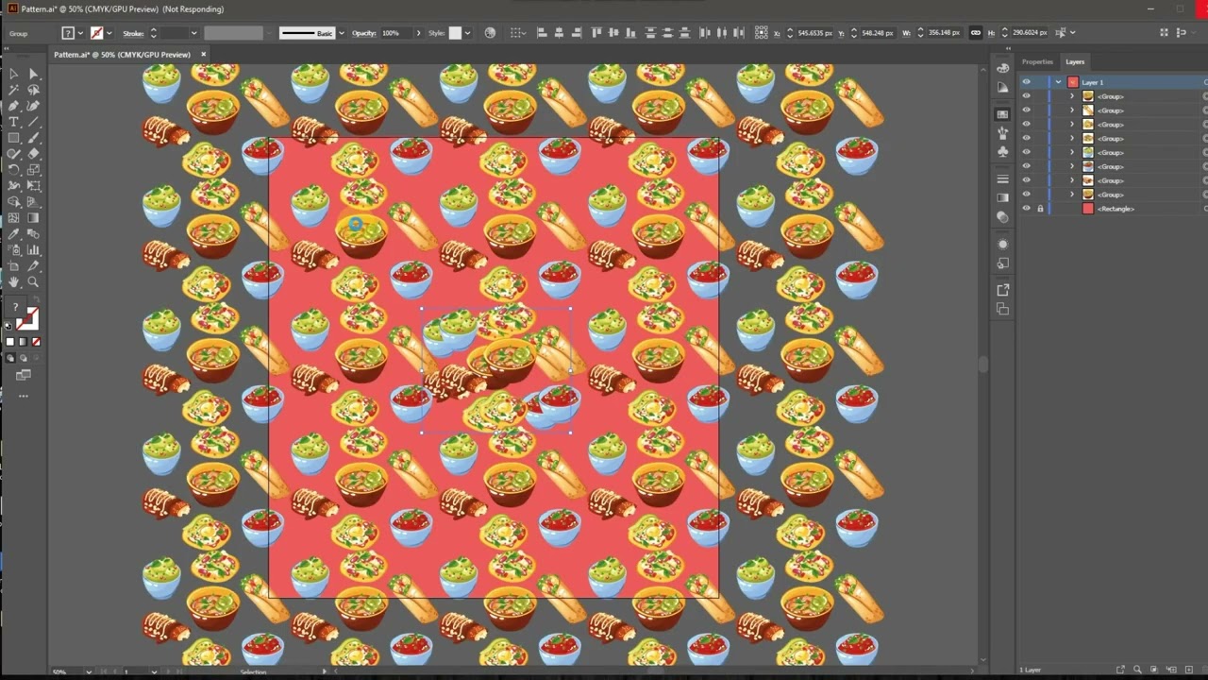Image resolution: width=1208 pixels, height=680 pixels.
Task: Open the Gradient panel icon
Action: coord(1003,197)
